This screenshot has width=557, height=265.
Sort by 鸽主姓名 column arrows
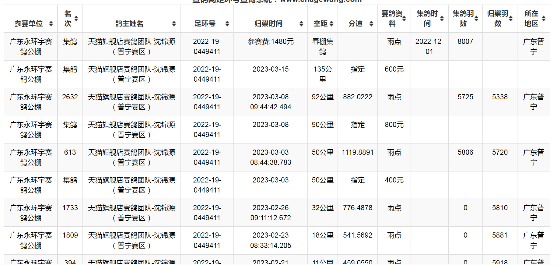click(x=174, y=23)
